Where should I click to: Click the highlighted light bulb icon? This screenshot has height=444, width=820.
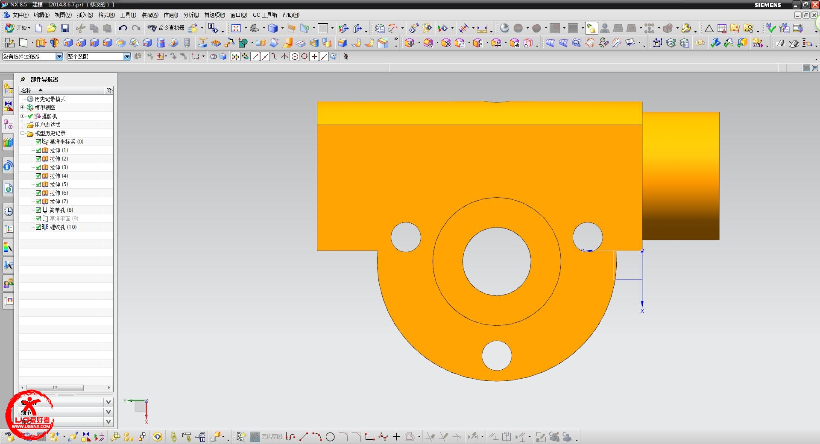click(591, 28)
